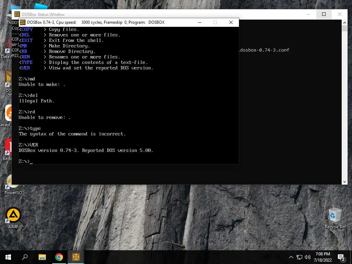Viewport: 352px width, 264px height.
Task: Click DOSBox Status Window title text
Action: pos(43,14)
